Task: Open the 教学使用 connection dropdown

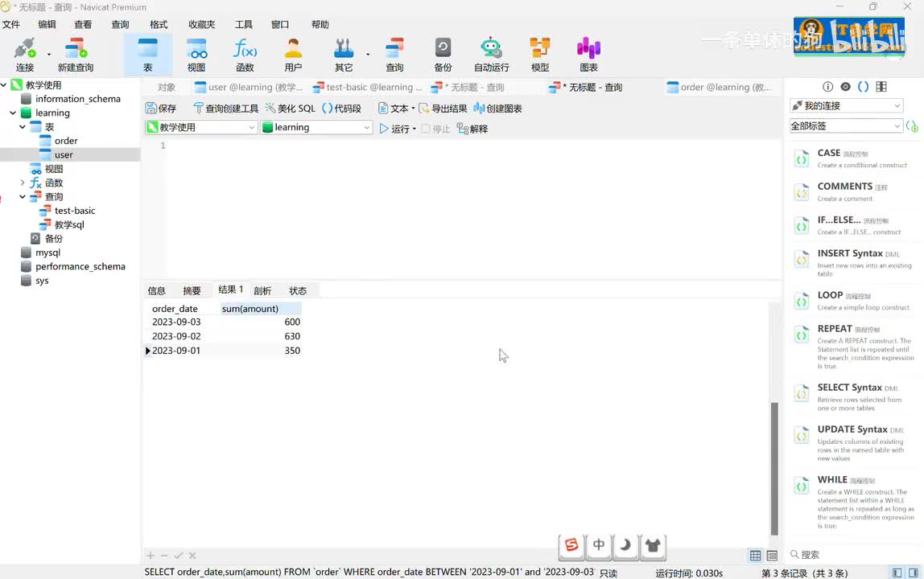Action: pos(201,127)
